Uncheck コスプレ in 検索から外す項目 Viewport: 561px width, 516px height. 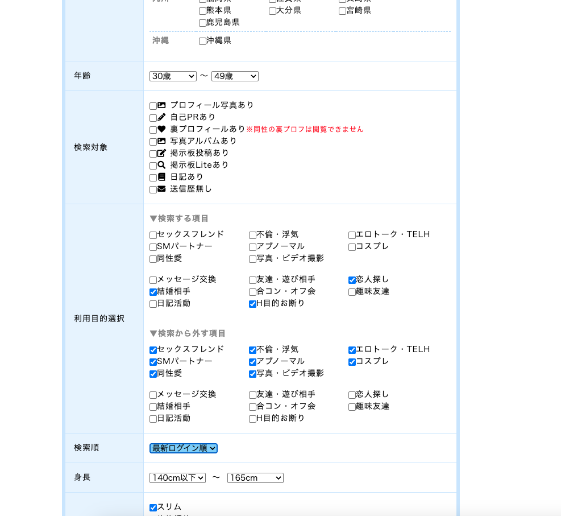tap(352, 362)
